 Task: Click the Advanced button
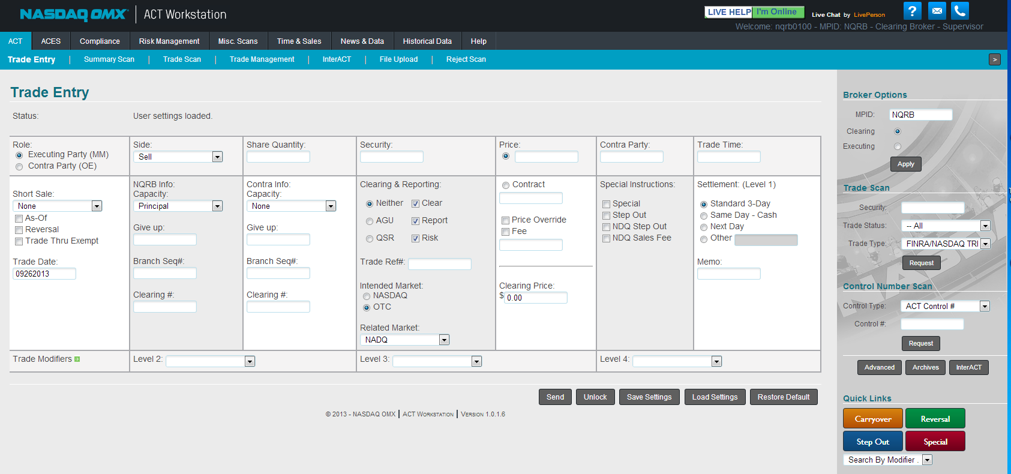880,368
